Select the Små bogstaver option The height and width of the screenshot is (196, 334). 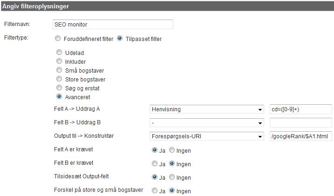(59, 70)
